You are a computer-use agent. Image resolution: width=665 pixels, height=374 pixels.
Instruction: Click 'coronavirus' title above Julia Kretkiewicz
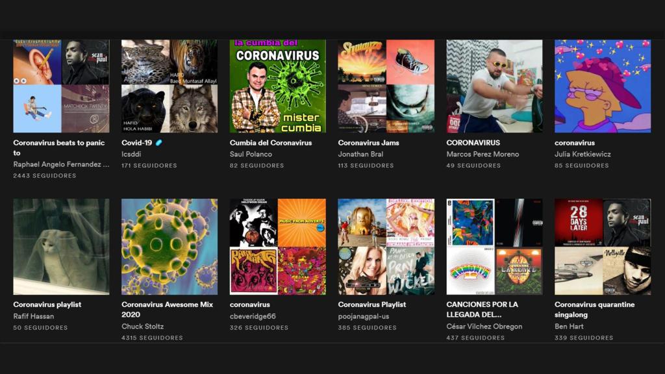pyautogui.click(x=575, y=143)
